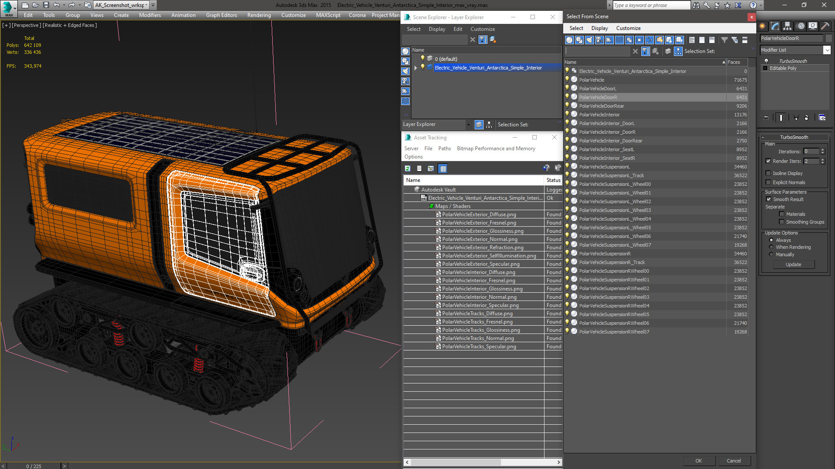Image resolution: width=835 pixels, height=469 pixels.
Task: Select When Rendering update radio option
Action: click(771, 247)
